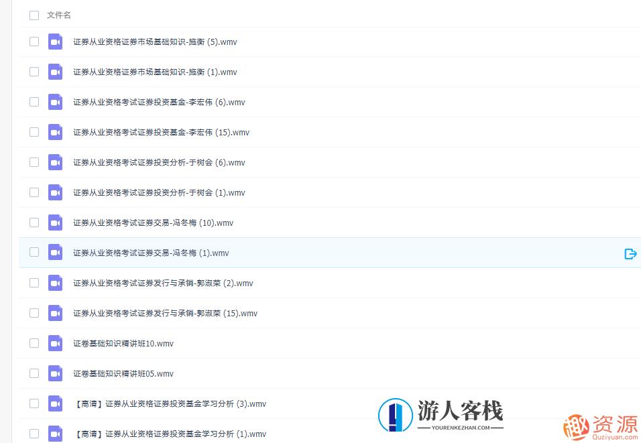
Task: Click the video icon beside the first 【高清】 file
Action: pos(55,403)
